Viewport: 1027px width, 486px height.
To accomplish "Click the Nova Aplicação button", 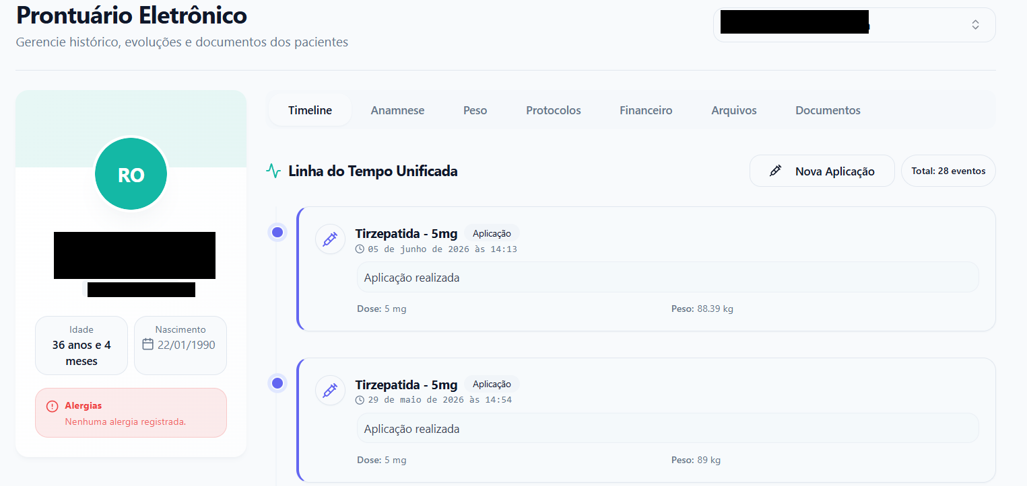I will point(822,171).
